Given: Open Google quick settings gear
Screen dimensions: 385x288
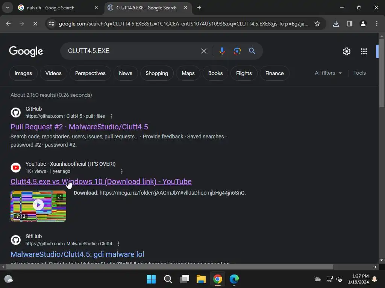Looking at the screenshot, I should [346, 51].
